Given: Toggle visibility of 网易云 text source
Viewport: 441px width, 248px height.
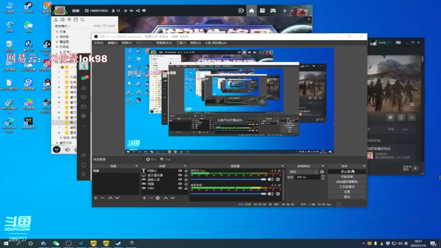Looking at the screenshot, I should point(180,171).
